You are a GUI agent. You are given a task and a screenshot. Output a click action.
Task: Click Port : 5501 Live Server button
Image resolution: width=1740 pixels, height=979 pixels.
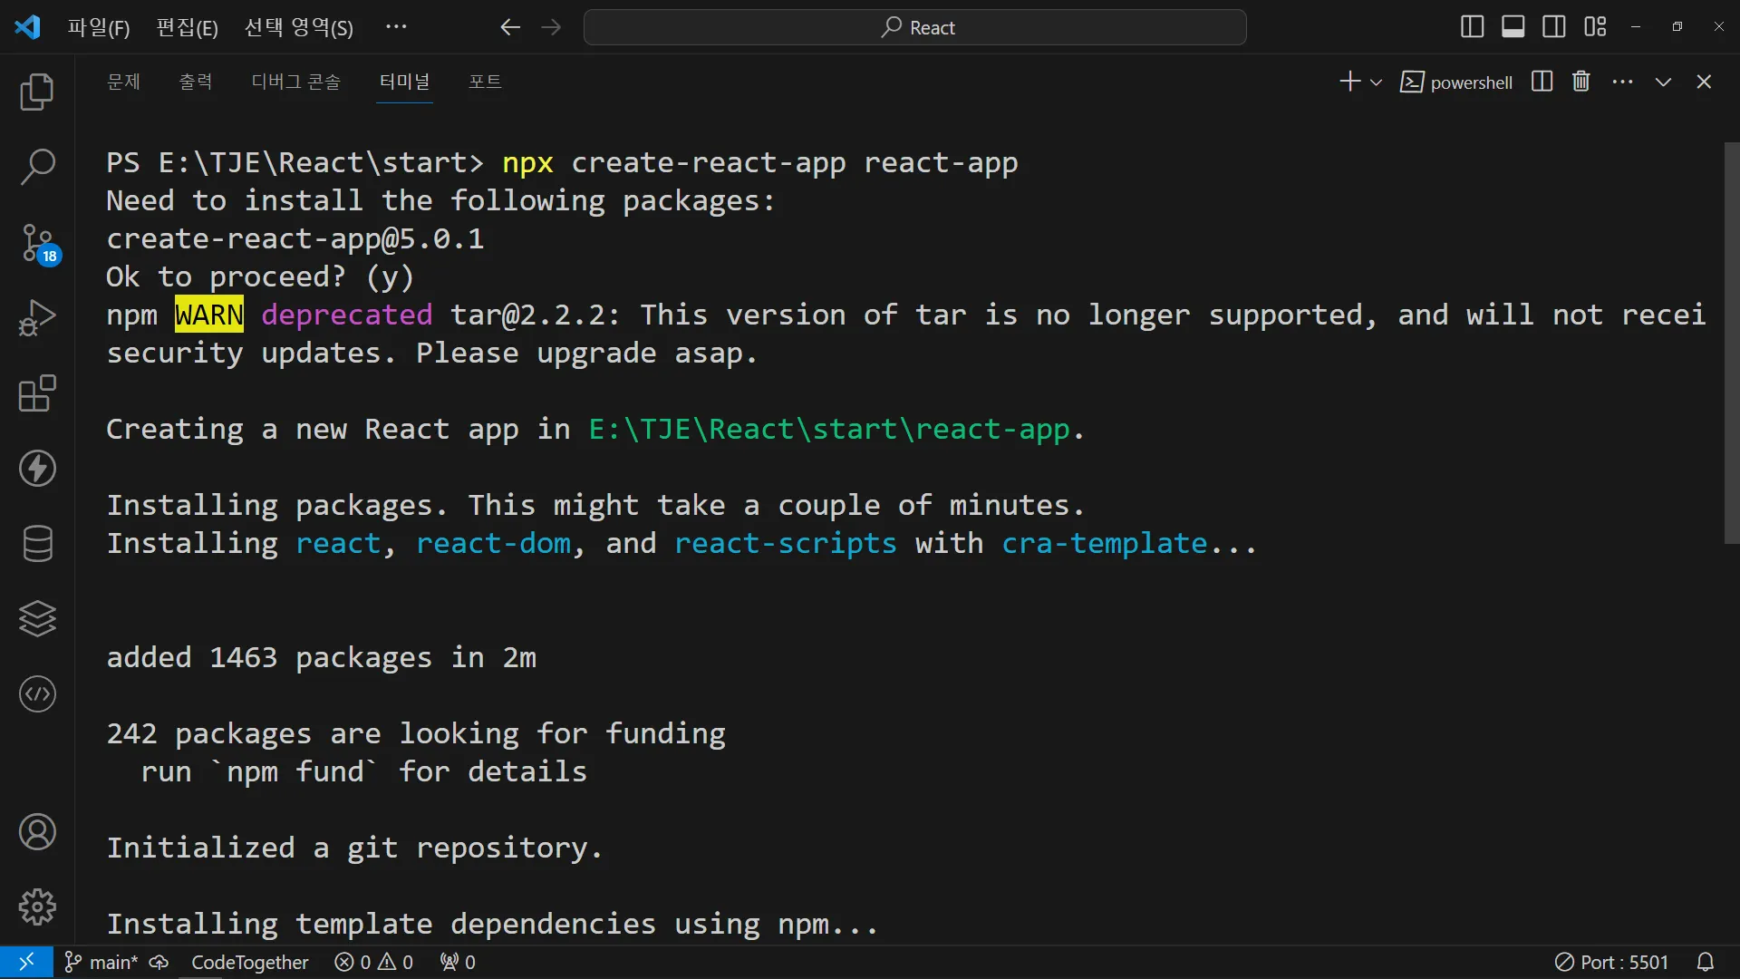(1611, 962)
